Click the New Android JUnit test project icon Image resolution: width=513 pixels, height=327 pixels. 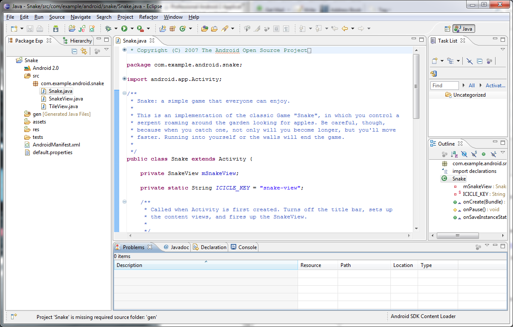tap(82, 29)
